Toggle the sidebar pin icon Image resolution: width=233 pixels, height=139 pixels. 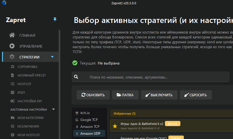[55, 19]
